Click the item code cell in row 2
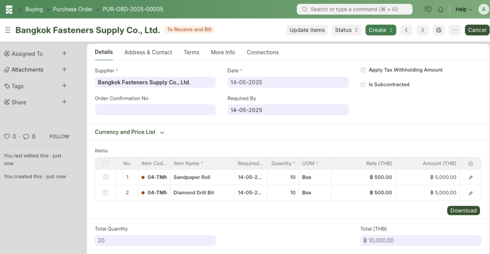The image size is (490, 254). tap(154, 192)
